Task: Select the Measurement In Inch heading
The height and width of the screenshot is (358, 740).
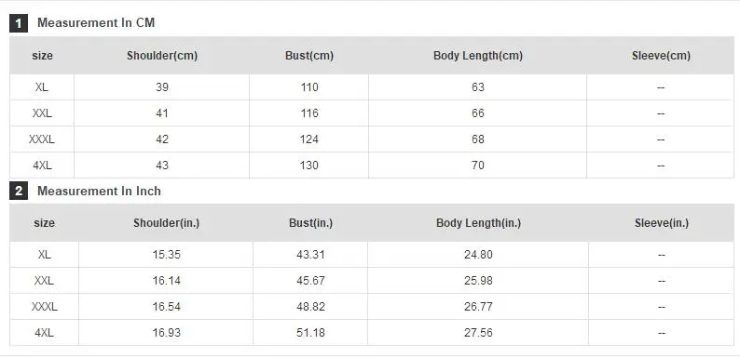Action: [x=99, y=191]
